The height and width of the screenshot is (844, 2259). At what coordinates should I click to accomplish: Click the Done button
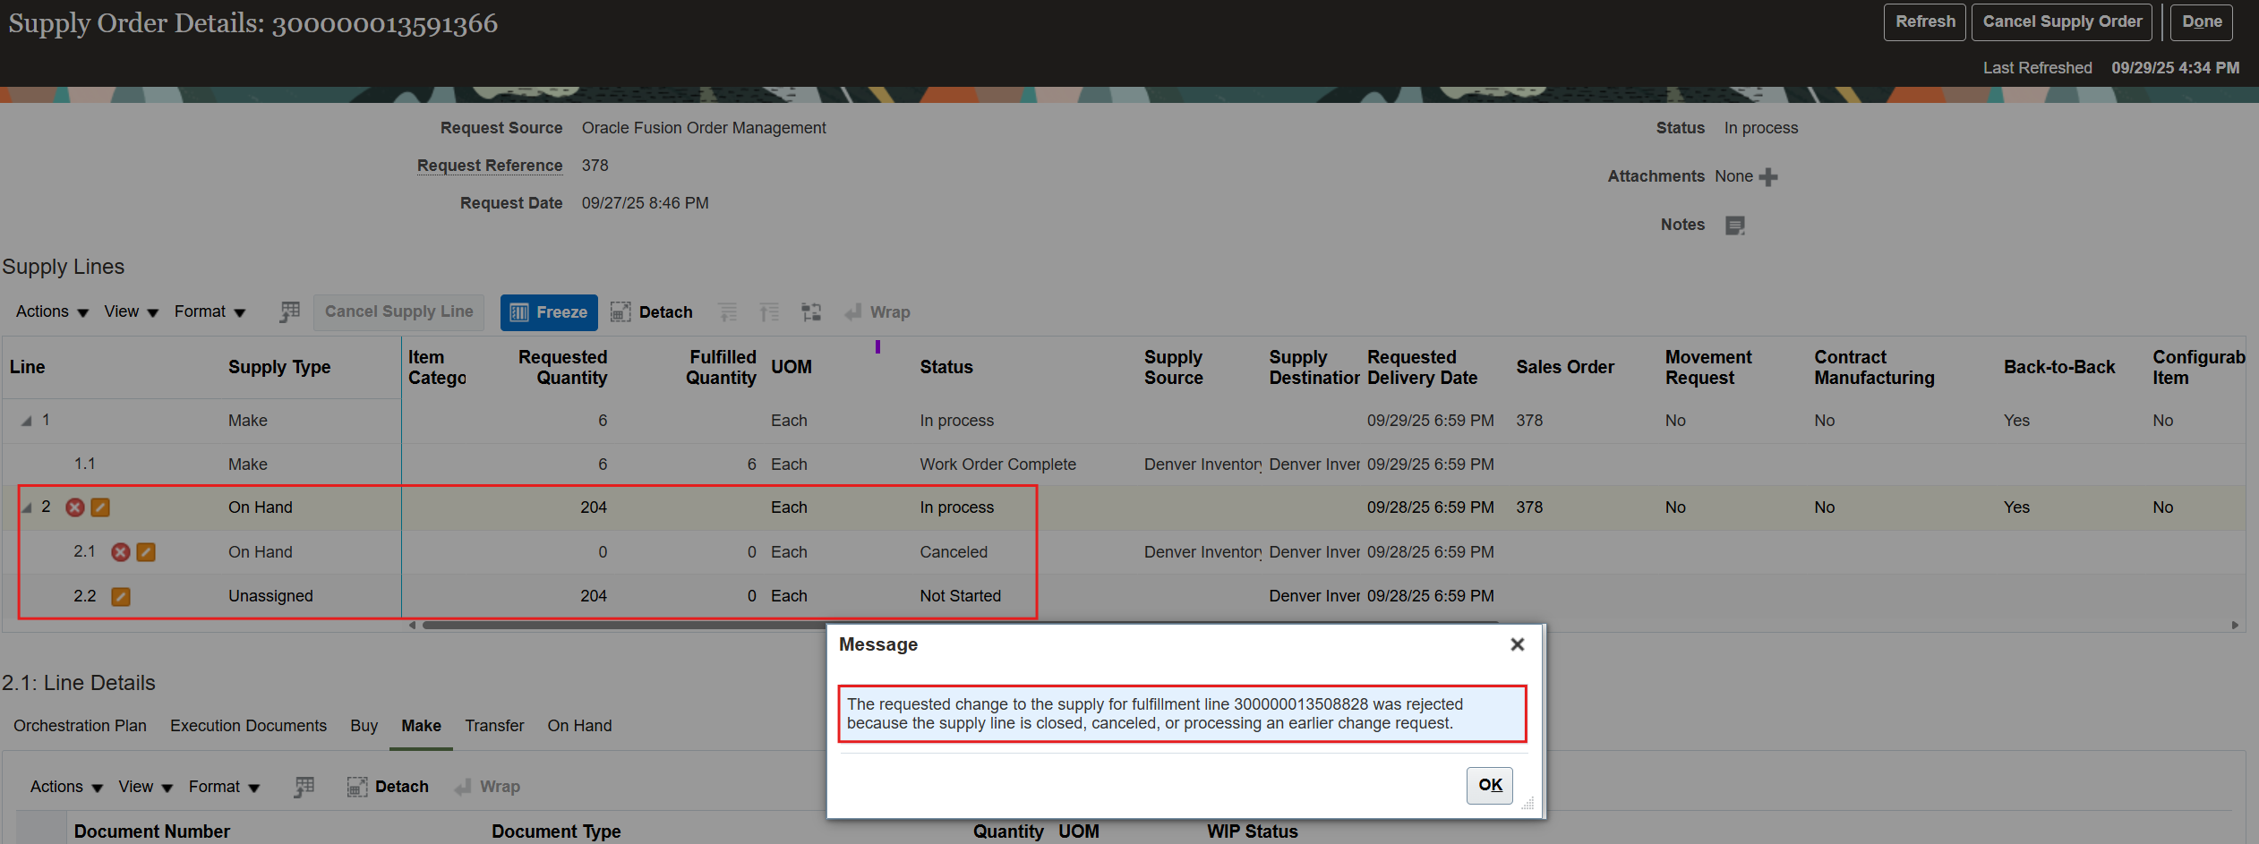(x=2202, y=22)
